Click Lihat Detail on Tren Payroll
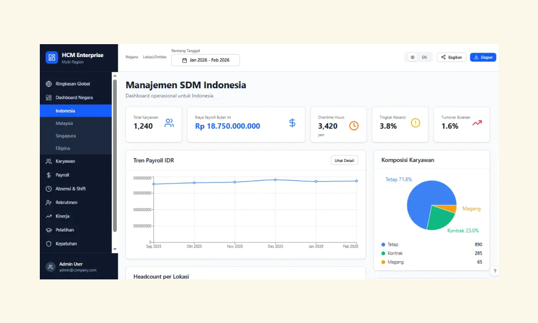This screenshot has height=323, width=538. [x=344, y=160]
